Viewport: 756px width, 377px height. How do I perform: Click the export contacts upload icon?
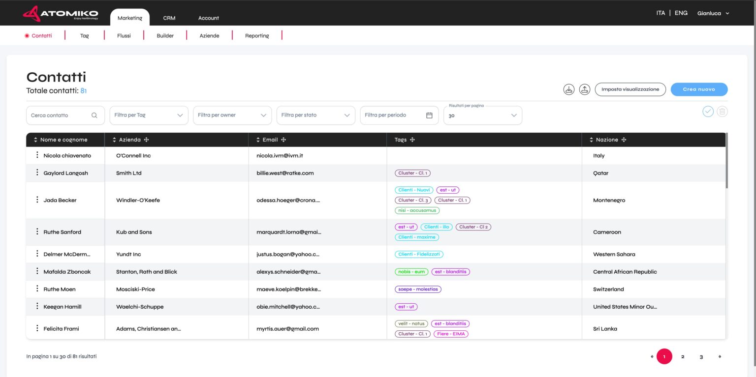coord(585,89)
